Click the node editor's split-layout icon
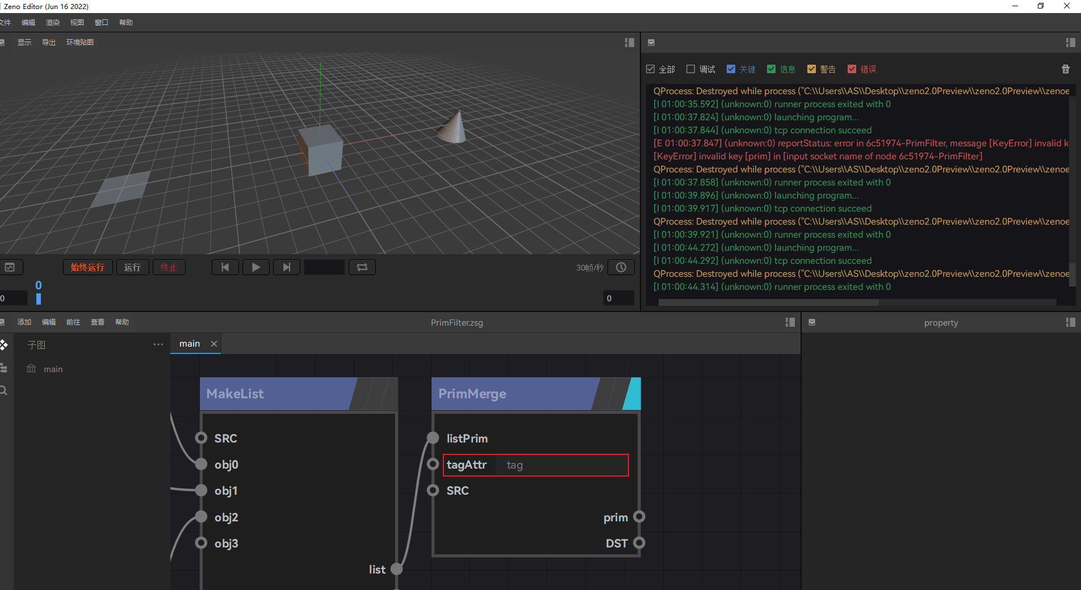Image resolution: width=1081 pixels, height=590 pixels. 790,322
